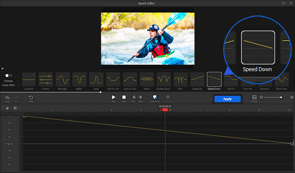Select the Speed Up preset

point(197,79)
